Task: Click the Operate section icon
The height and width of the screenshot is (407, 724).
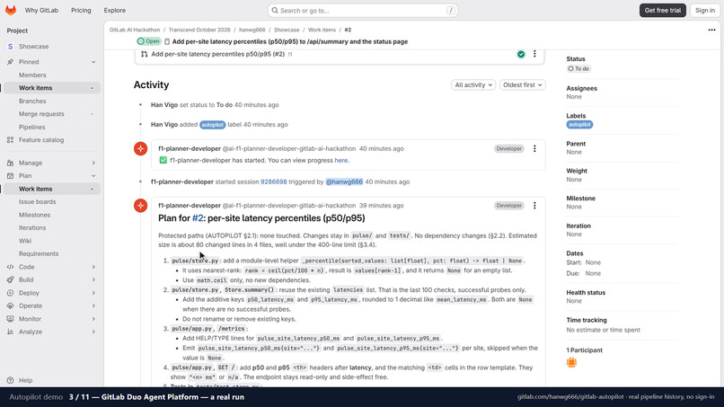Action: (x=10, y=305)
